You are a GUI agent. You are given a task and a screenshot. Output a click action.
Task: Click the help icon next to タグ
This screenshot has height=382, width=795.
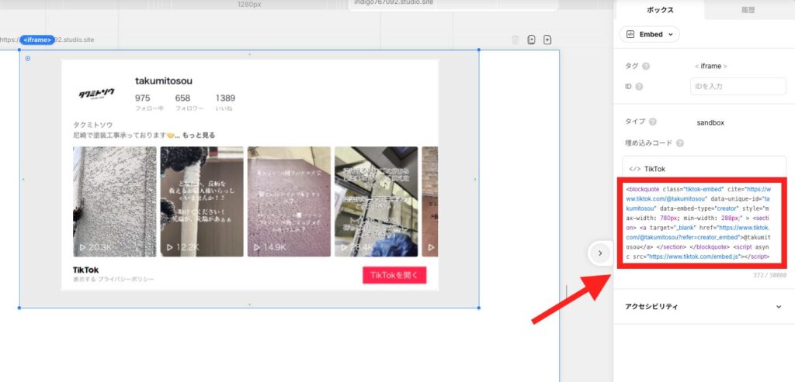click(x=646, y=67)
